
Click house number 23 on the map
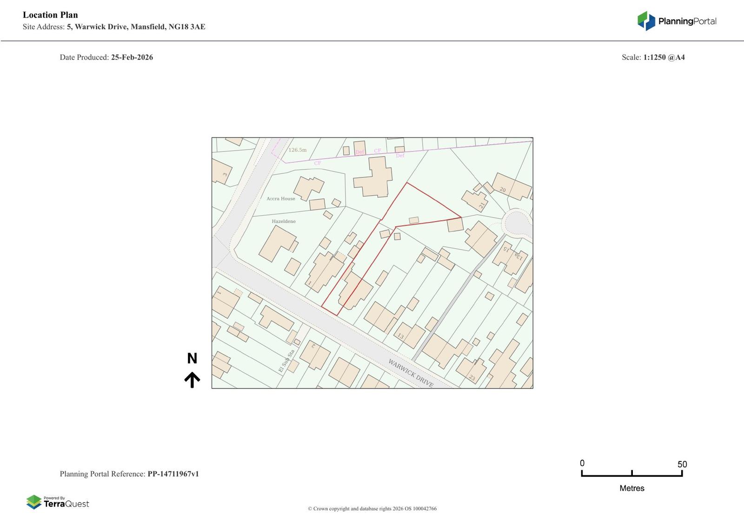[x=472, y=378]
